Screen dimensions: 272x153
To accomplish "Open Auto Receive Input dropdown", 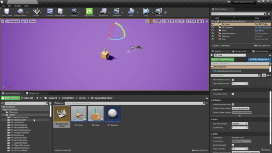I will click(x=240, y=124).
